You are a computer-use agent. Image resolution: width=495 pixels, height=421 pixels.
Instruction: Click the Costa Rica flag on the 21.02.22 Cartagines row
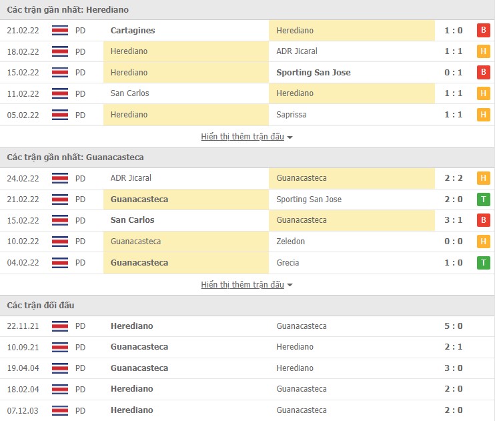(60, 30)
